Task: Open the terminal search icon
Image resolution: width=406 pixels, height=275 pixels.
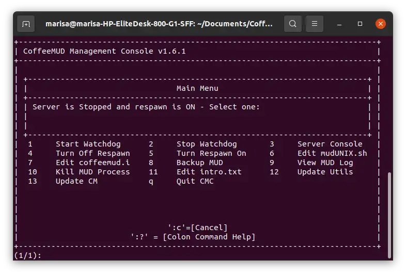Action: point(293,24)
